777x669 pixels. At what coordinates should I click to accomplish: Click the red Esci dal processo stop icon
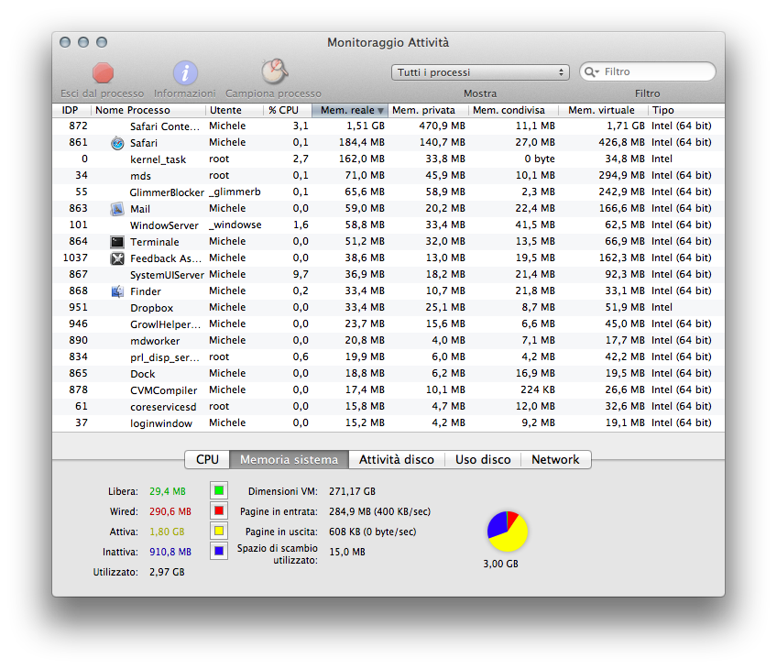pyautogui.click(x=103, y=72)
